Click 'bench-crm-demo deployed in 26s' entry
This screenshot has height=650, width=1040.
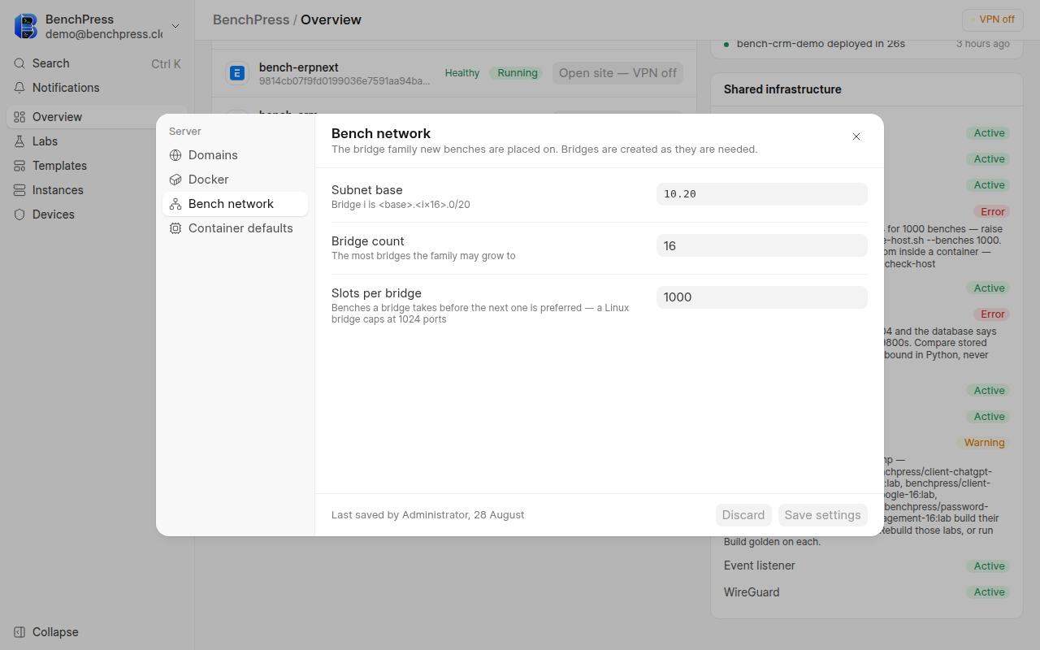tap(821, 43)
